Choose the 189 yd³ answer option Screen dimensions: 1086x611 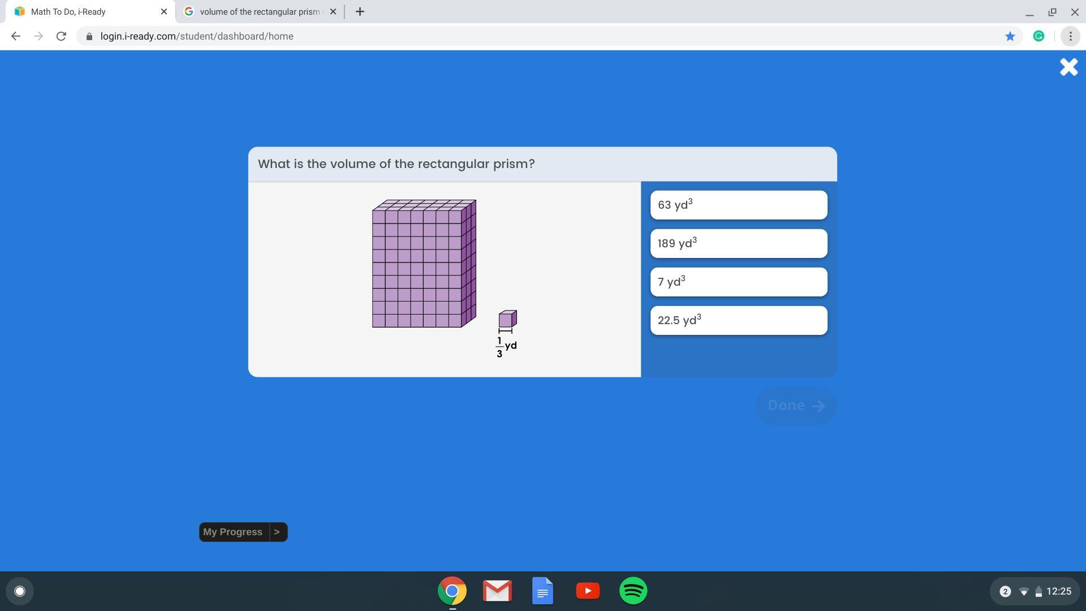(x=738, y=243)
